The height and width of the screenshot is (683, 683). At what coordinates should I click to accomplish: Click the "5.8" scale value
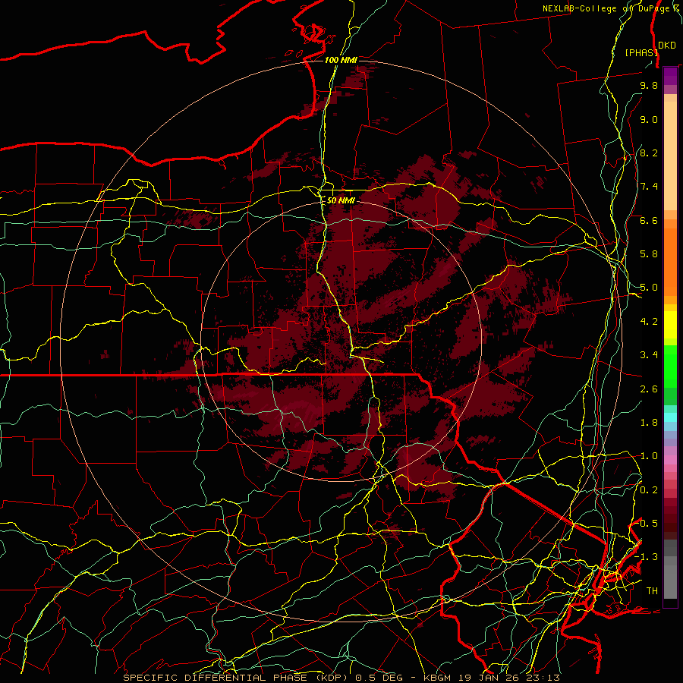point(649,254)
